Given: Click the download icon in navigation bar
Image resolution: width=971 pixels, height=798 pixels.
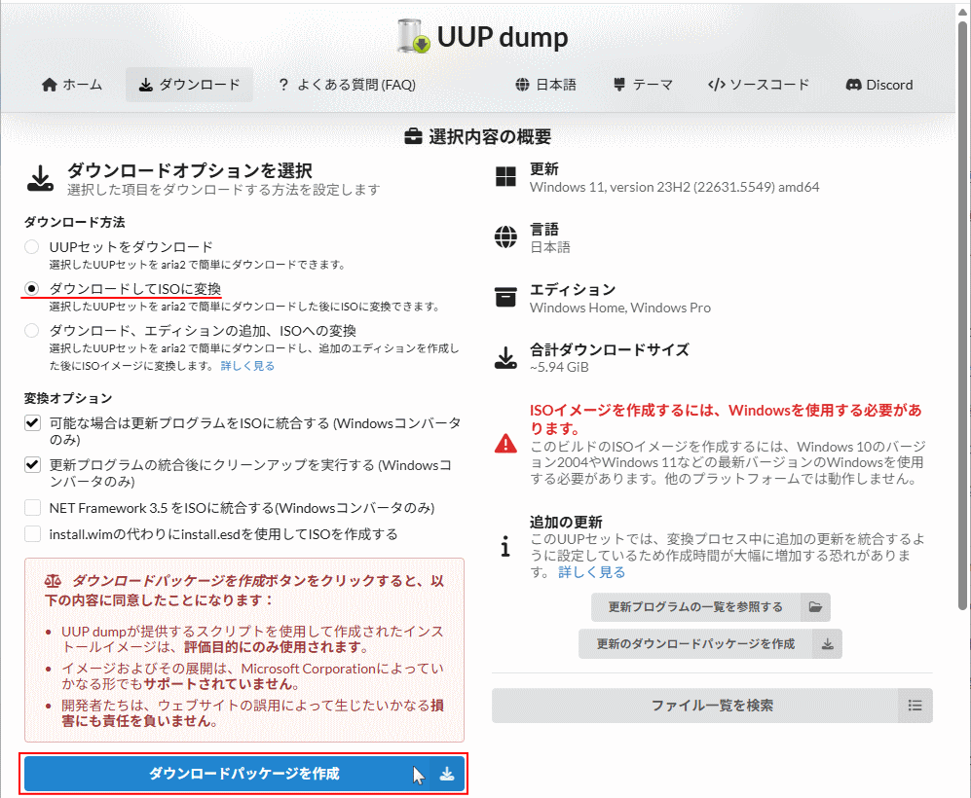Looking at the screenshot, I should point(145,85).
